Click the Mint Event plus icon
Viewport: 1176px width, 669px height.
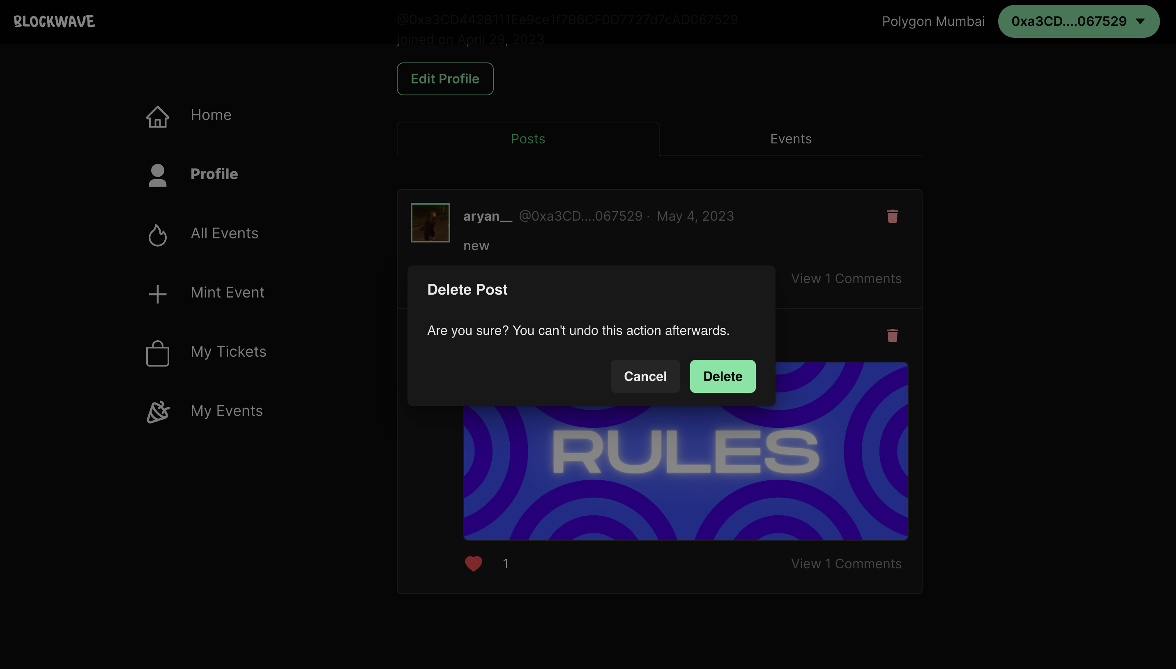click(x=157, y=294)
